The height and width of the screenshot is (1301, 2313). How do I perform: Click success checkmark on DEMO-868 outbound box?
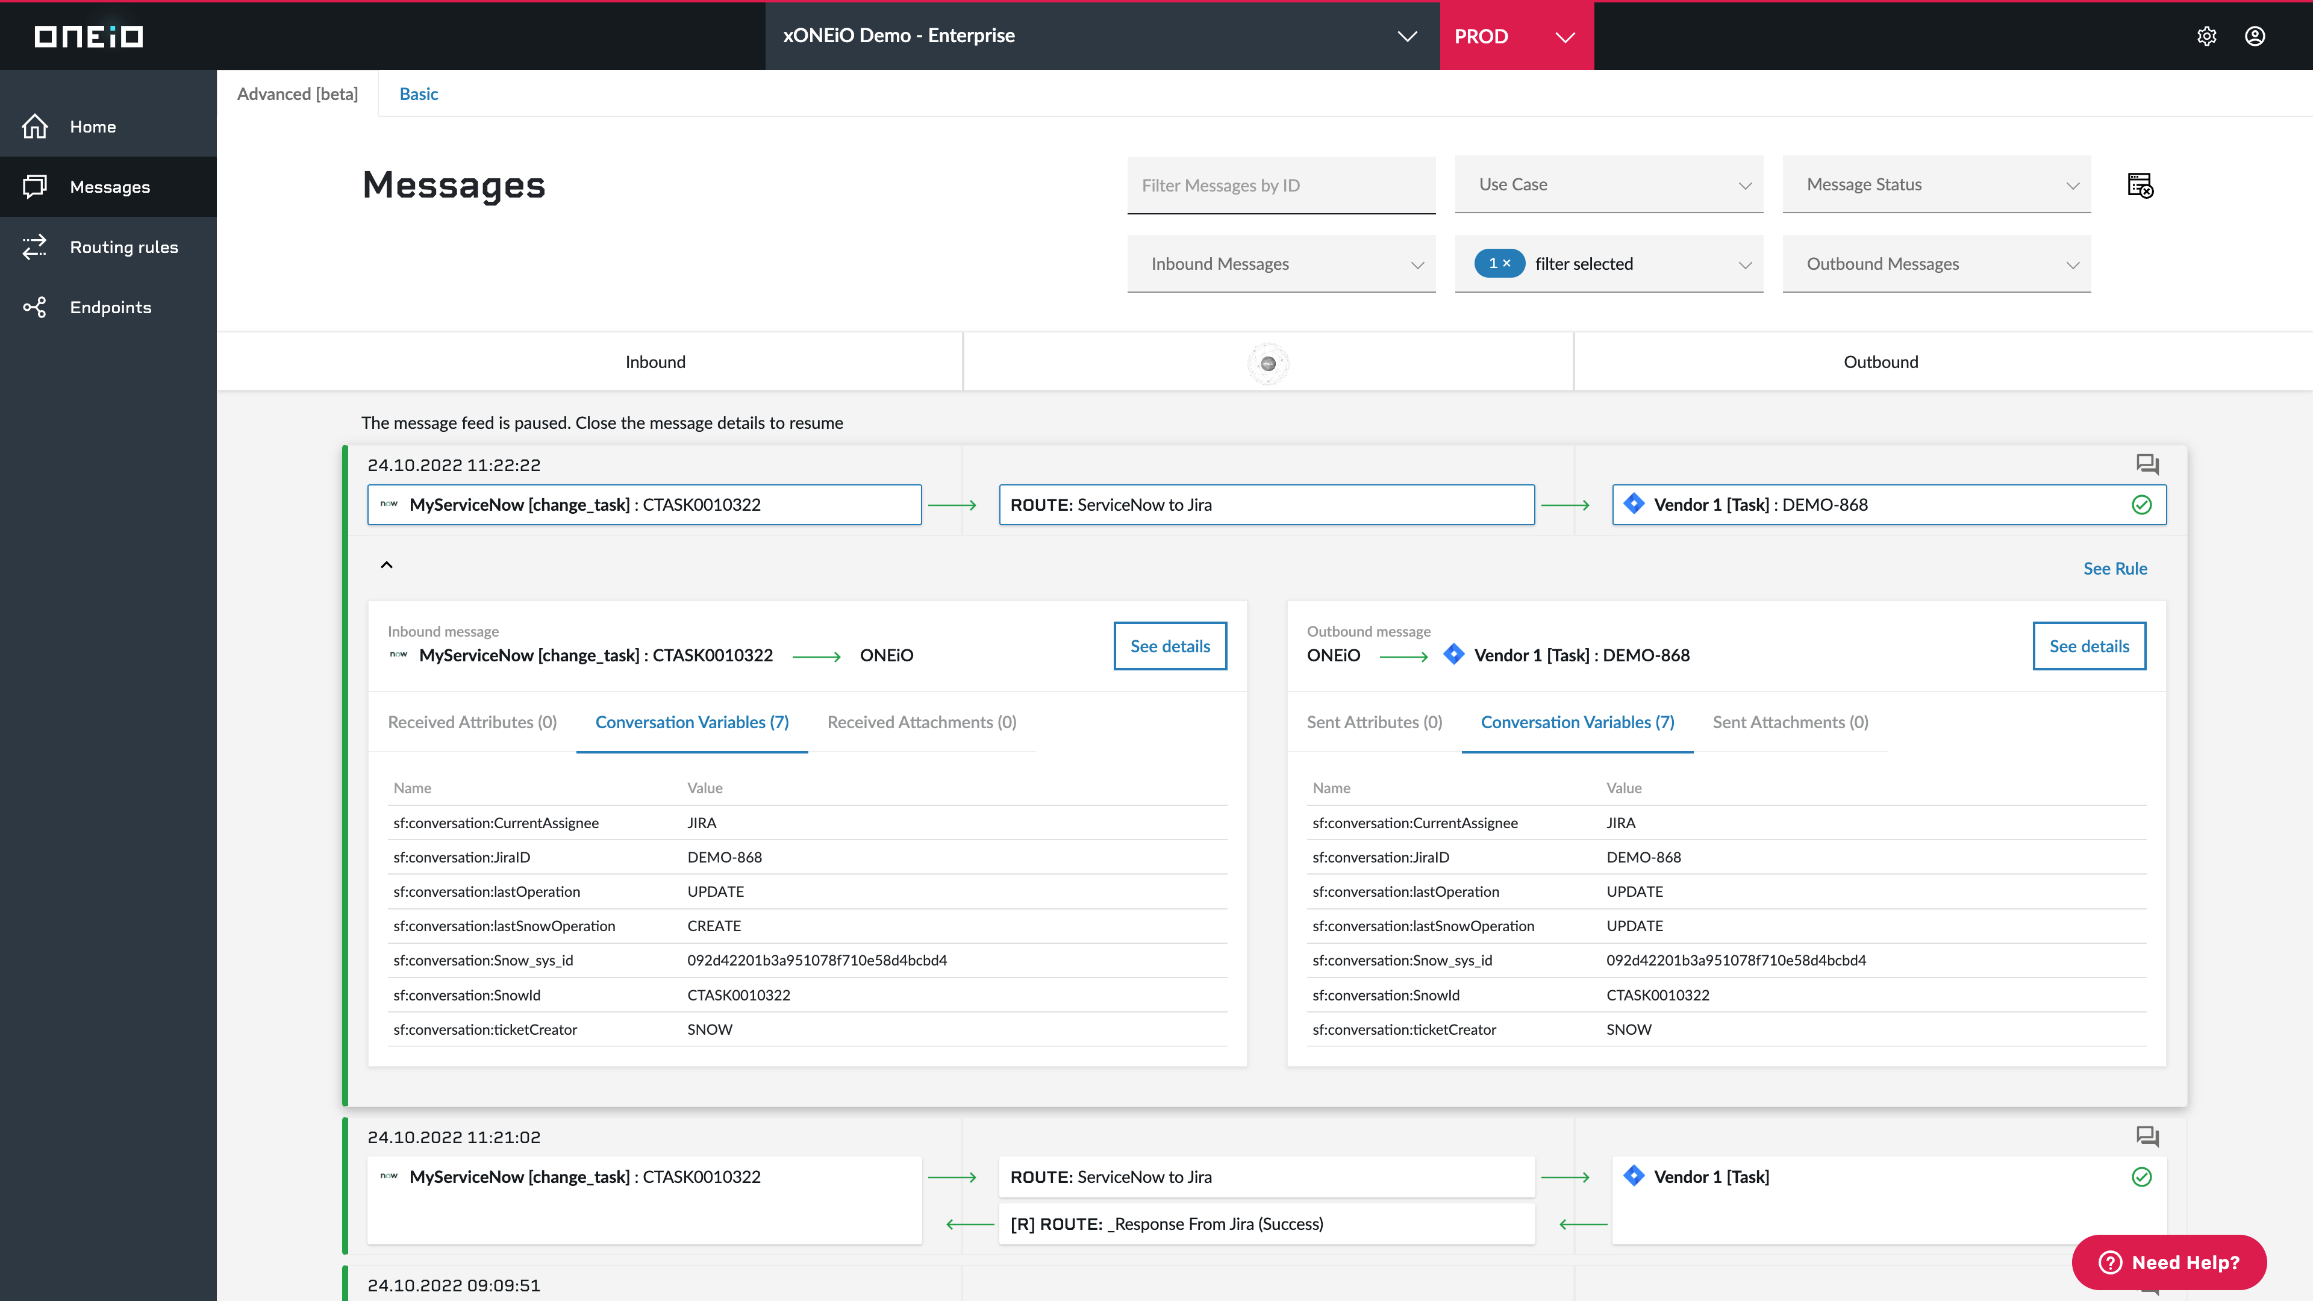[x=2141, y=505]
